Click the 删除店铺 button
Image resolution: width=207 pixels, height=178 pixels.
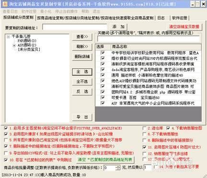click(82, 57)
